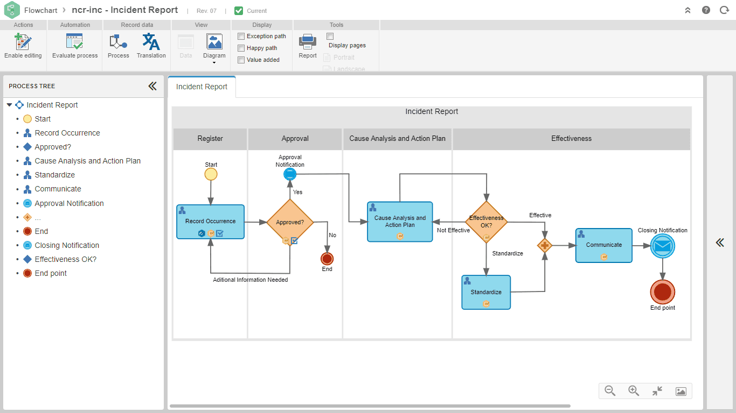Viewport: 736px width, 413px height.
Task: Select Communicate in the process tree
Action: 58,189
